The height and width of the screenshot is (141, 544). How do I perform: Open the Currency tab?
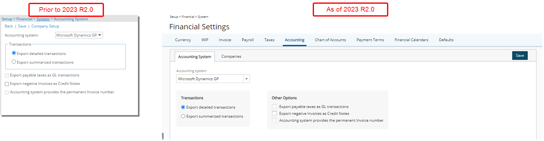[183, 40]
